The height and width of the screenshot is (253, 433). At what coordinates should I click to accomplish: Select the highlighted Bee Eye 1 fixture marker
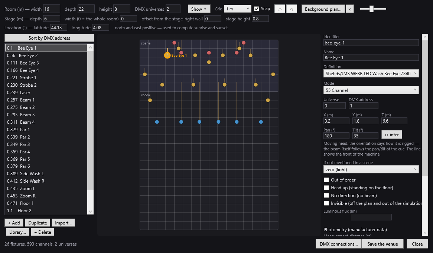point(167,56)
